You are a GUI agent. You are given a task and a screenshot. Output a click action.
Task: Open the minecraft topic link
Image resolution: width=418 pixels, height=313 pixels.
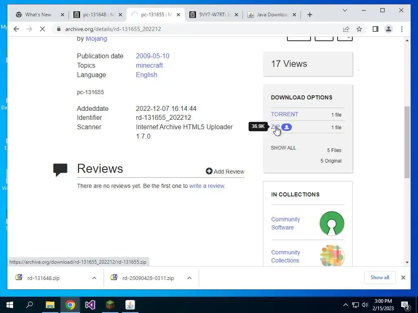[x=149, y=65]
